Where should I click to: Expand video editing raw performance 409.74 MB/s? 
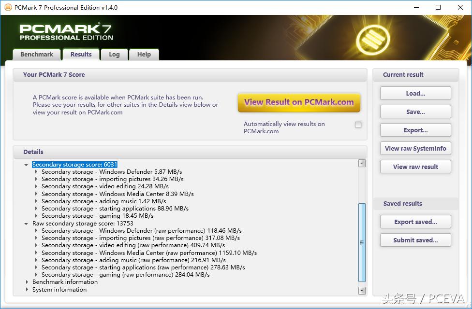coord(36,245)
